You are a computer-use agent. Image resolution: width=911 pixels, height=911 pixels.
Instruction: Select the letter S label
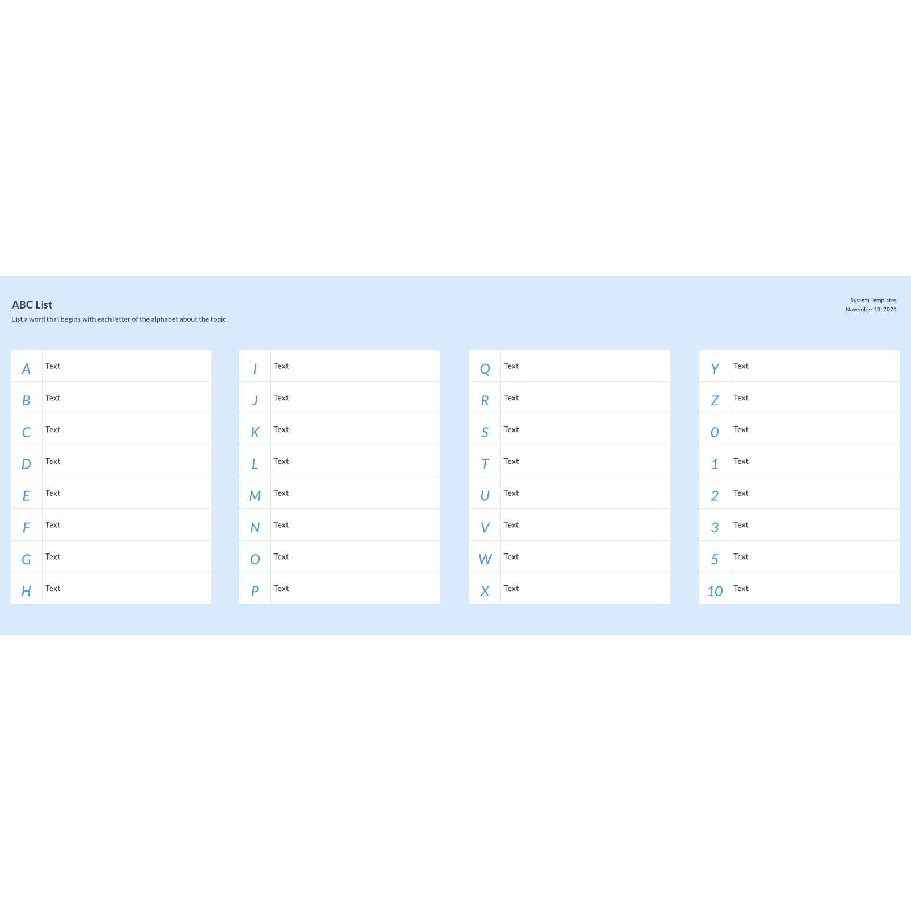485,432
